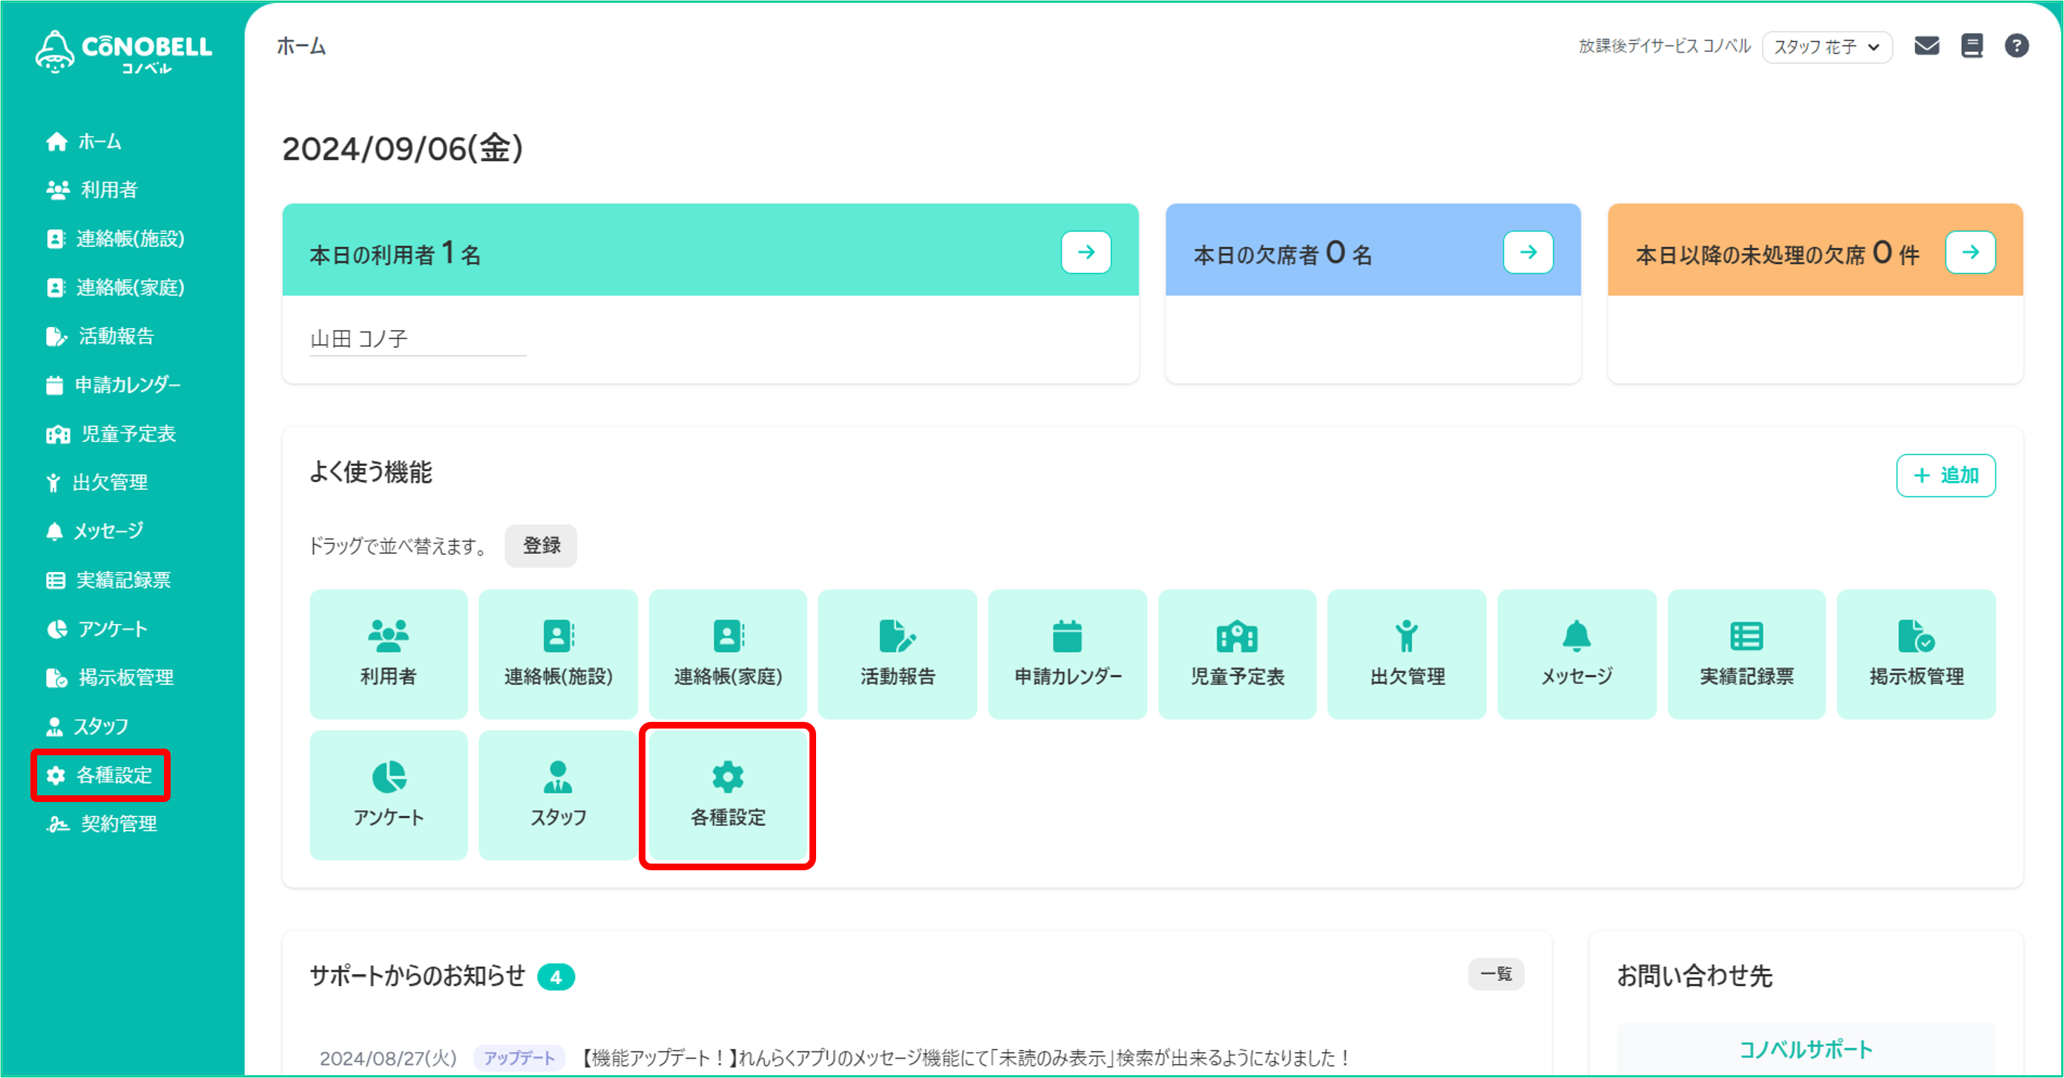This screenshot has width=2064, height=1078.
Task: Open 連絡帳(家庭) in the sidebar
Action: coord(116,288)
